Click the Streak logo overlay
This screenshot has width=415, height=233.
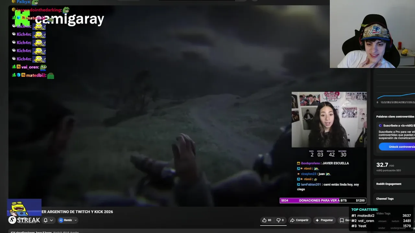tap(24, 220)
